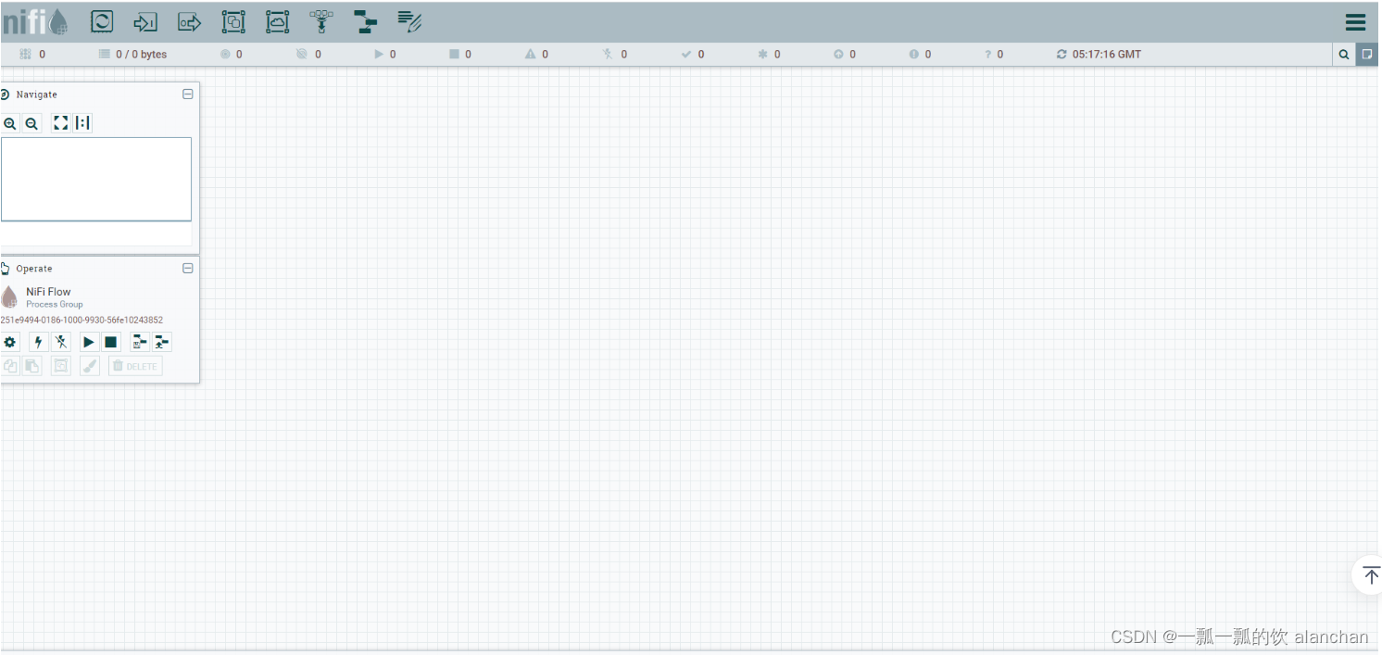Fit the flow to screen
Screen dimensions: 1382x655
(61, 123)
